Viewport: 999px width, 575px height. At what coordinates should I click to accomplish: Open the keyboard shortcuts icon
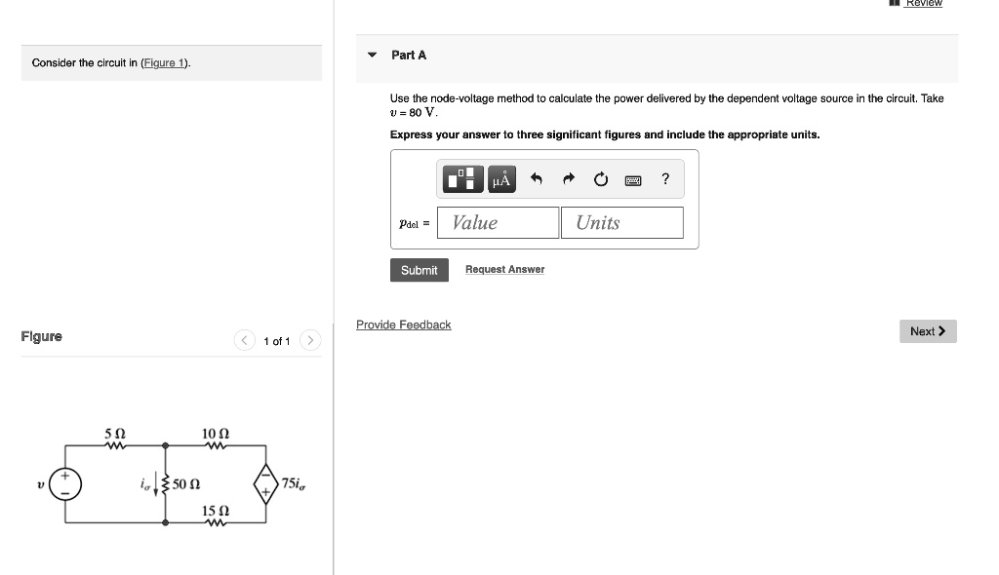click(633, 178)
